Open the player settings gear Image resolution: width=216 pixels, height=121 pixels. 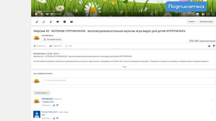(x=203, y=14)
